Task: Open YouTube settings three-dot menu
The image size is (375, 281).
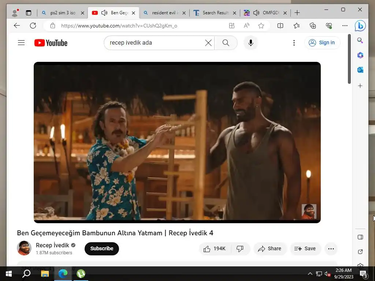Action: coord(294,43)
